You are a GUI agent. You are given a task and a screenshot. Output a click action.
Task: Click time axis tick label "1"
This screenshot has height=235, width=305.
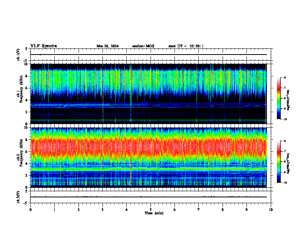[54, 210]
